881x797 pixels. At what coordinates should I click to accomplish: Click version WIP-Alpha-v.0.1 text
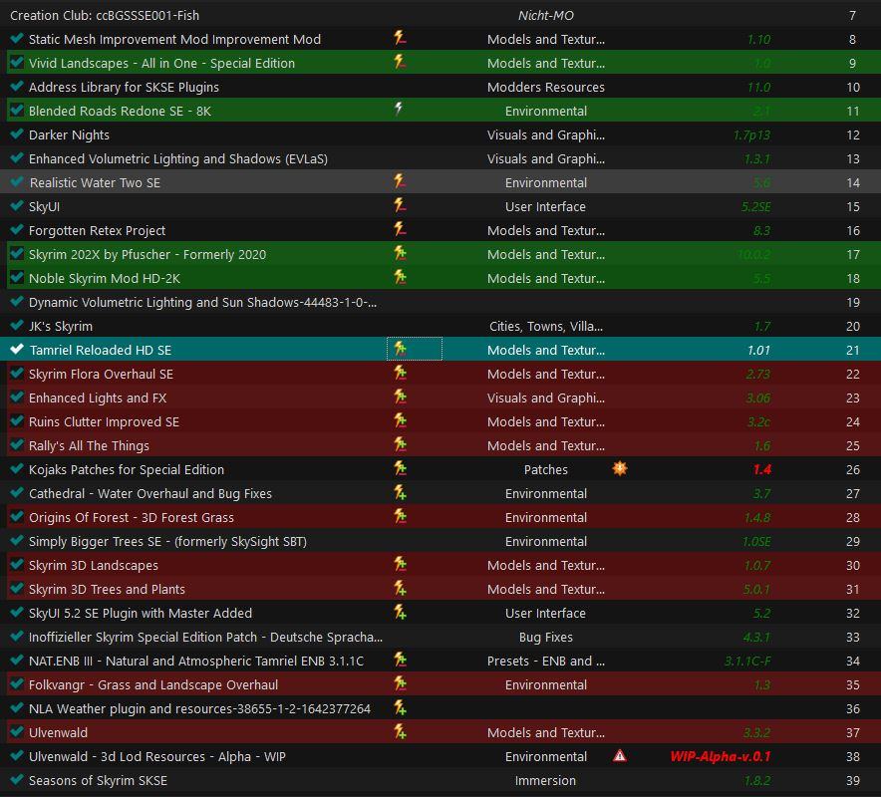721,757
